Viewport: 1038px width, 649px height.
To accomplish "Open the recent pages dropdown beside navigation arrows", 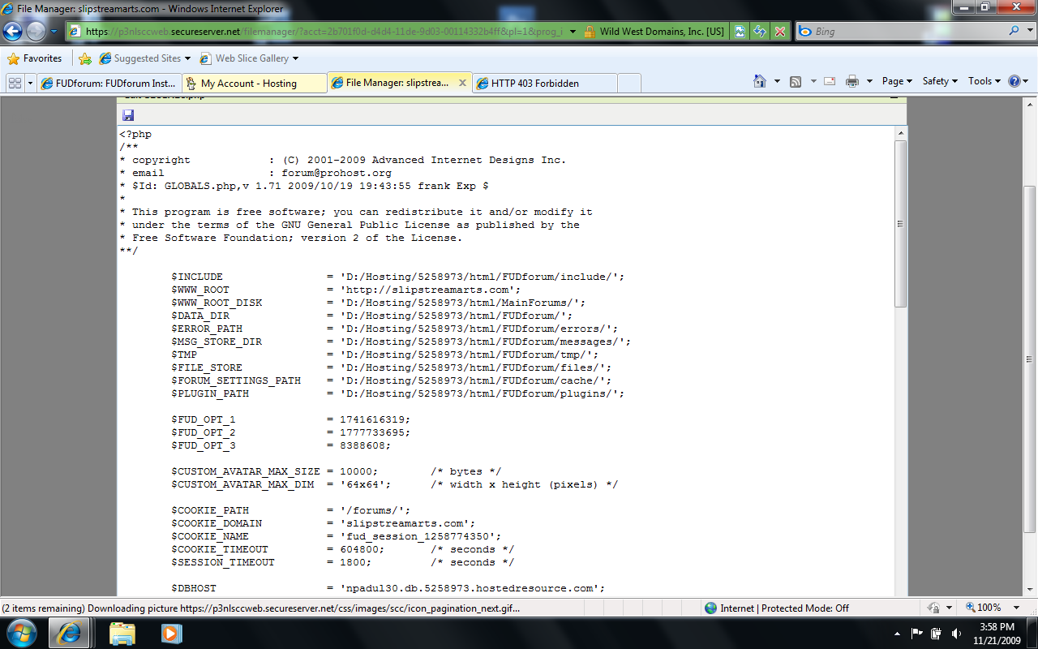I will [54, 32].
